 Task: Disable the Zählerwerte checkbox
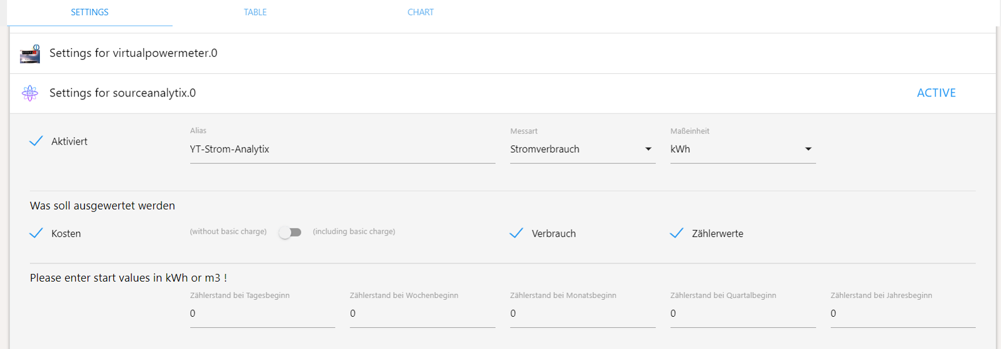677,233
